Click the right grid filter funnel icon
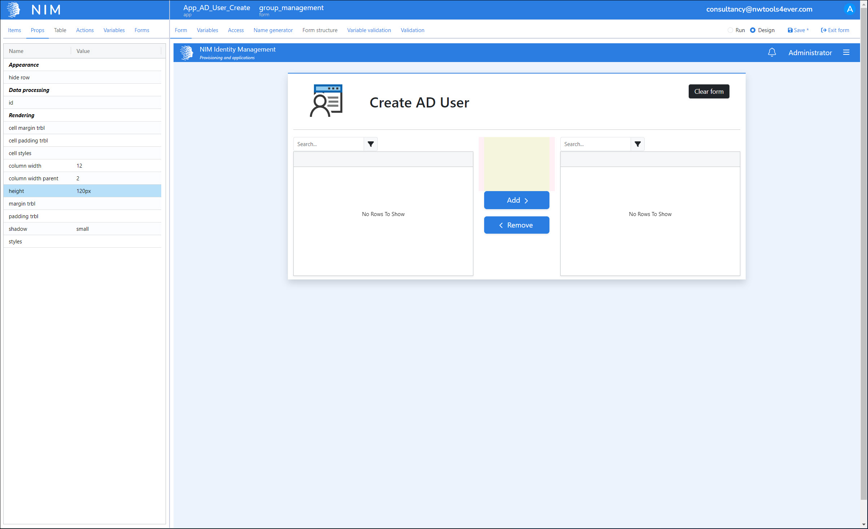Image resolution: width=868 pixels, height=529 pixels. point(637,144)
